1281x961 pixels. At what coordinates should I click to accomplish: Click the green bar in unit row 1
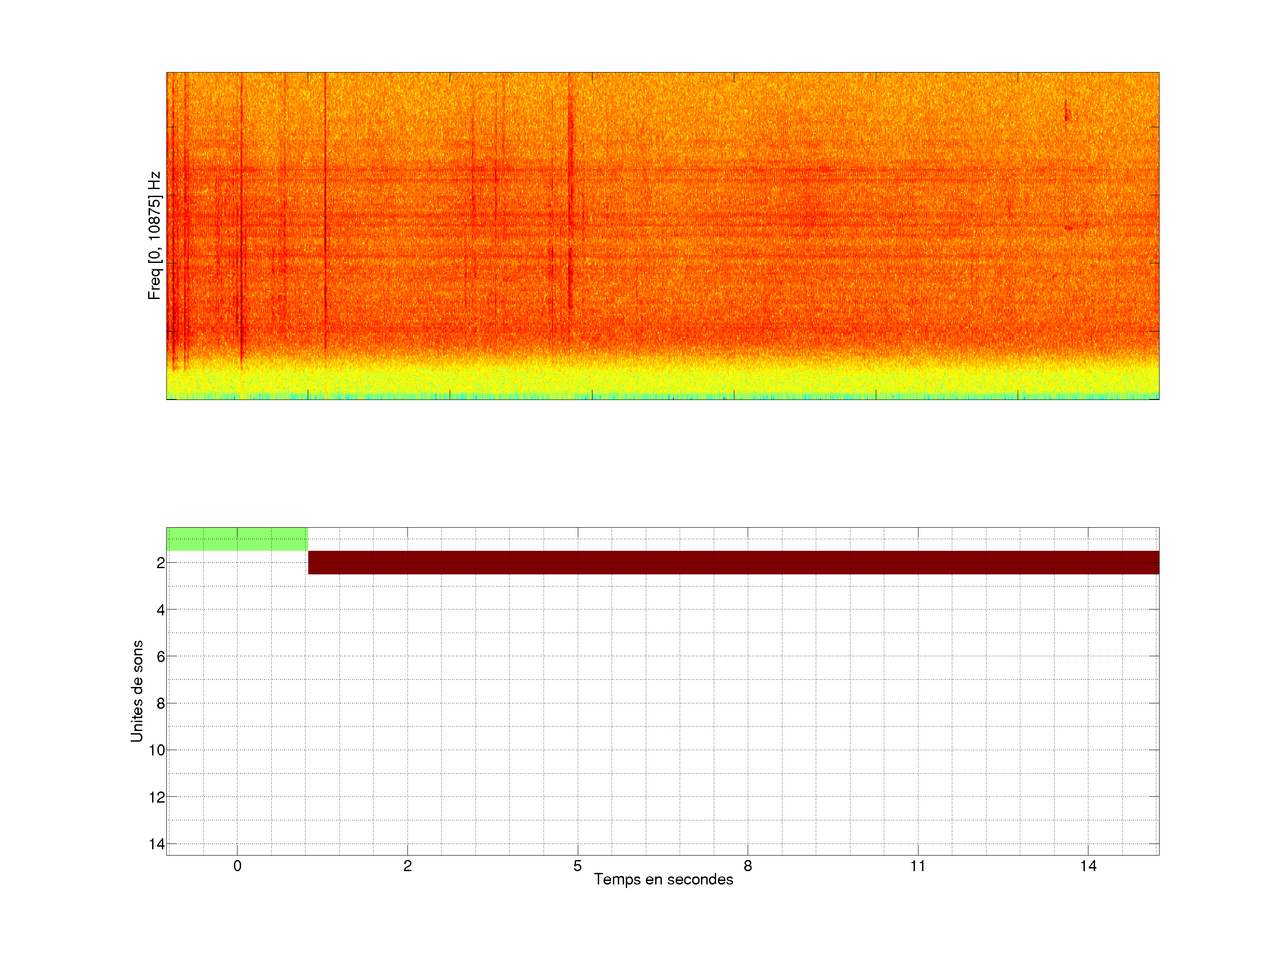pos(237,539)
